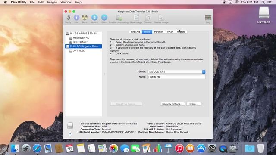Open the Help menu

[x=78, y=2]
